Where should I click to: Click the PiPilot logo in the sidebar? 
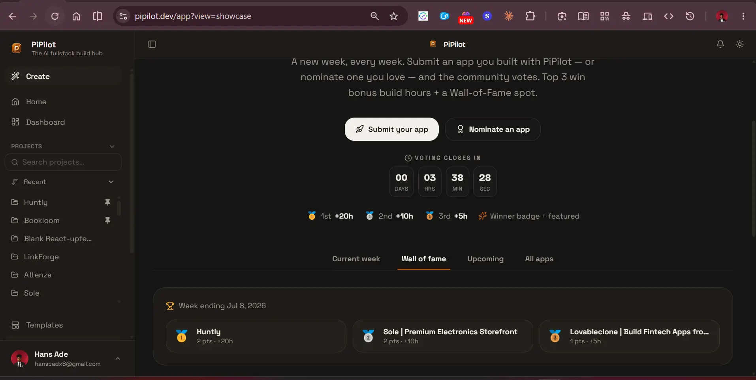pos(17,48)
